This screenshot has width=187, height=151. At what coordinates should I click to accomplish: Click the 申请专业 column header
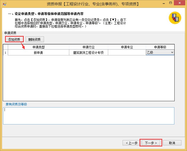point(127,47)
